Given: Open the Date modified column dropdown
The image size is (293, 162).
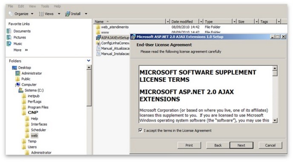Looking at the screenshot, I should click(x=201, y=22).
